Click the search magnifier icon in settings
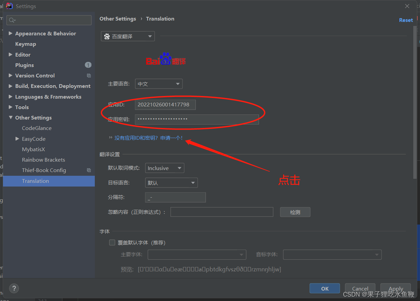Image resolution: width=420 pixels, height=301 pixels. (x=12, y=20)
